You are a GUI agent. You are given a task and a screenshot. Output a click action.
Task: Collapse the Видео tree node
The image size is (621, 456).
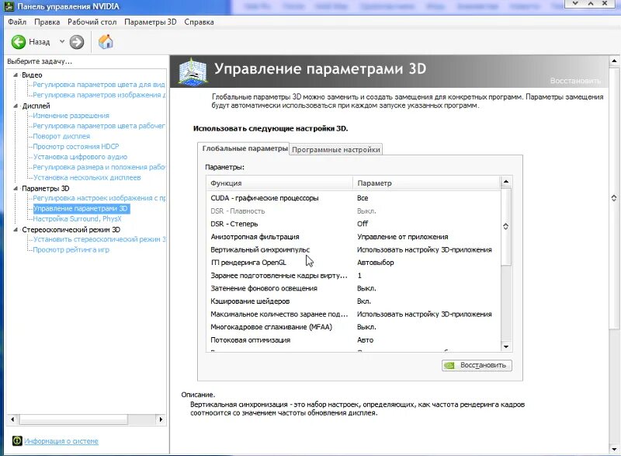click(16, 75)
